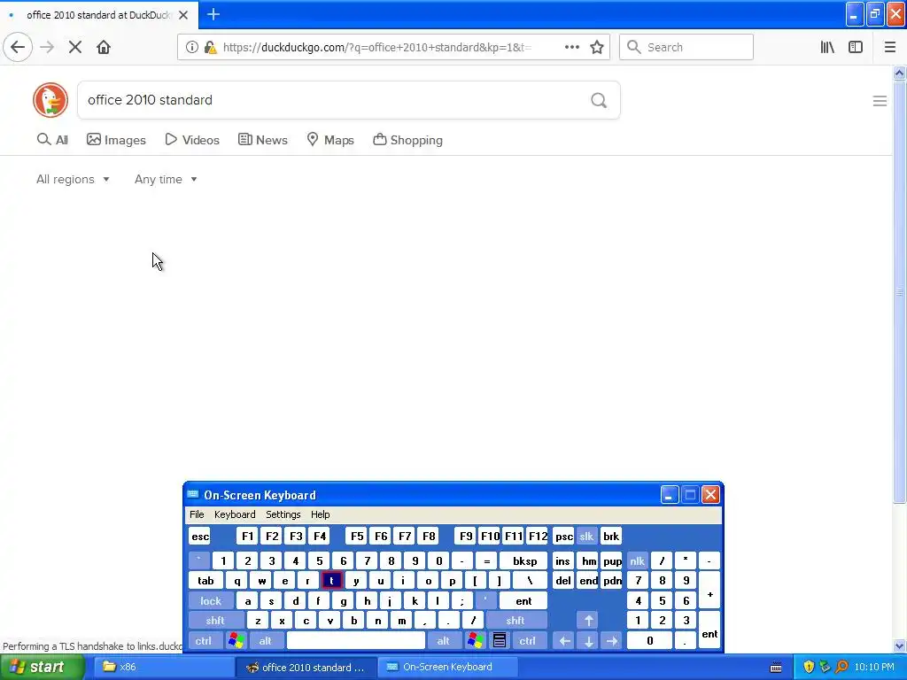Switch to Images results tab
The image size is (907, 680).
[116, 140]
